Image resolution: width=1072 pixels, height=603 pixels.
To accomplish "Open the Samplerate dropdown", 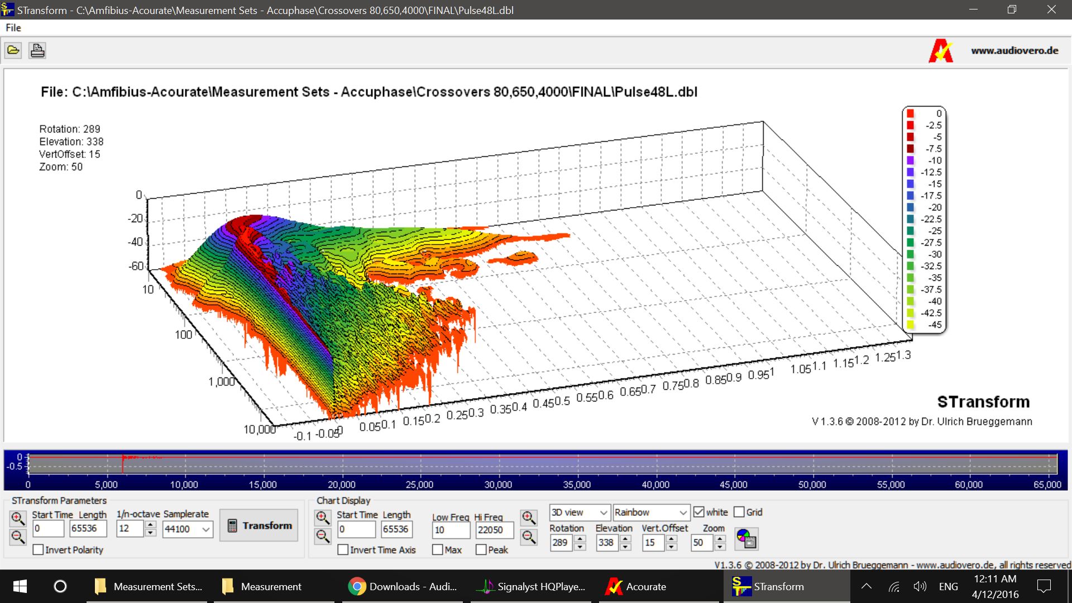I will (206, 529).
